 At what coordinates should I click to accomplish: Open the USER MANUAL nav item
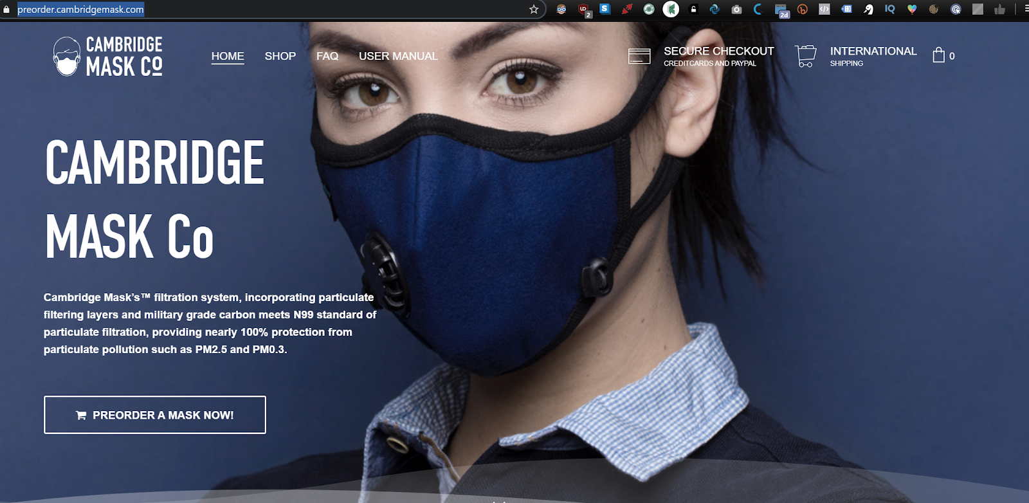(398, 56)
